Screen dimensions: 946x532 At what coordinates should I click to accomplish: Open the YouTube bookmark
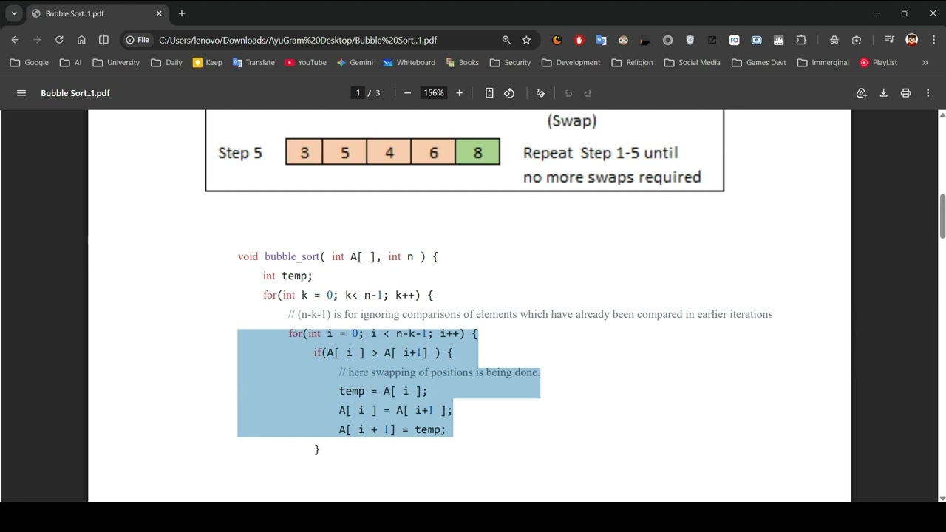tap(305, 63)
